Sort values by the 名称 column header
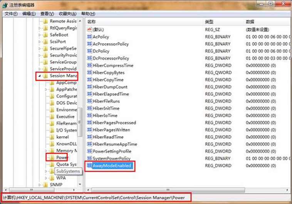This screenshot has width=292, height=204. pyautogui.click(x=92, y=22)
